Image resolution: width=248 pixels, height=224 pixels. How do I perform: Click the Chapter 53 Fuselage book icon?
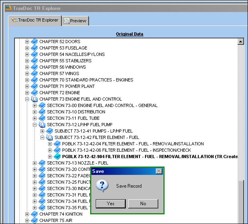pos(34,48)
